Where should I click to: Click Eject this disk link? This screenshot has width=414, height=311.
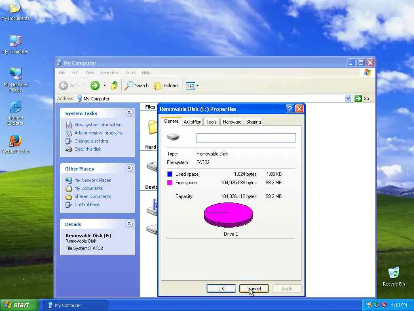pos(88,149)
